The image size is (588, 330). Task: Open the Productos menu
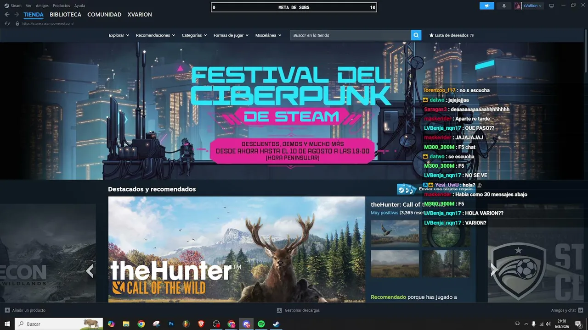[62, 6]
